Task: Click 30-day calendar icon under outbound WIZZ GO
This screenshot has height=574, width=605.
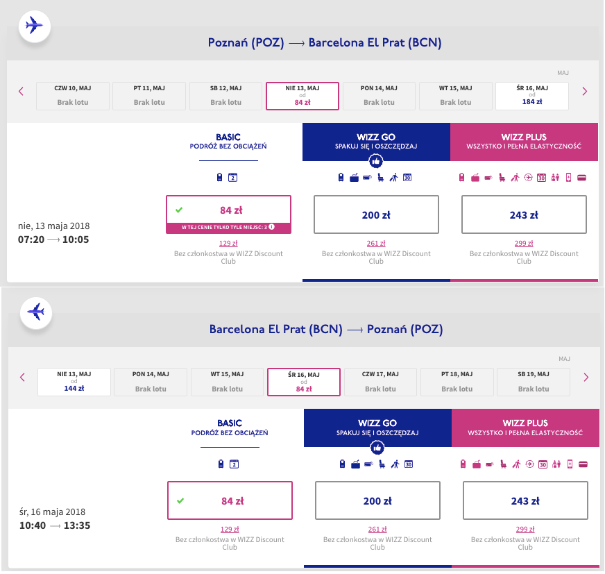Action: point(407,178)
